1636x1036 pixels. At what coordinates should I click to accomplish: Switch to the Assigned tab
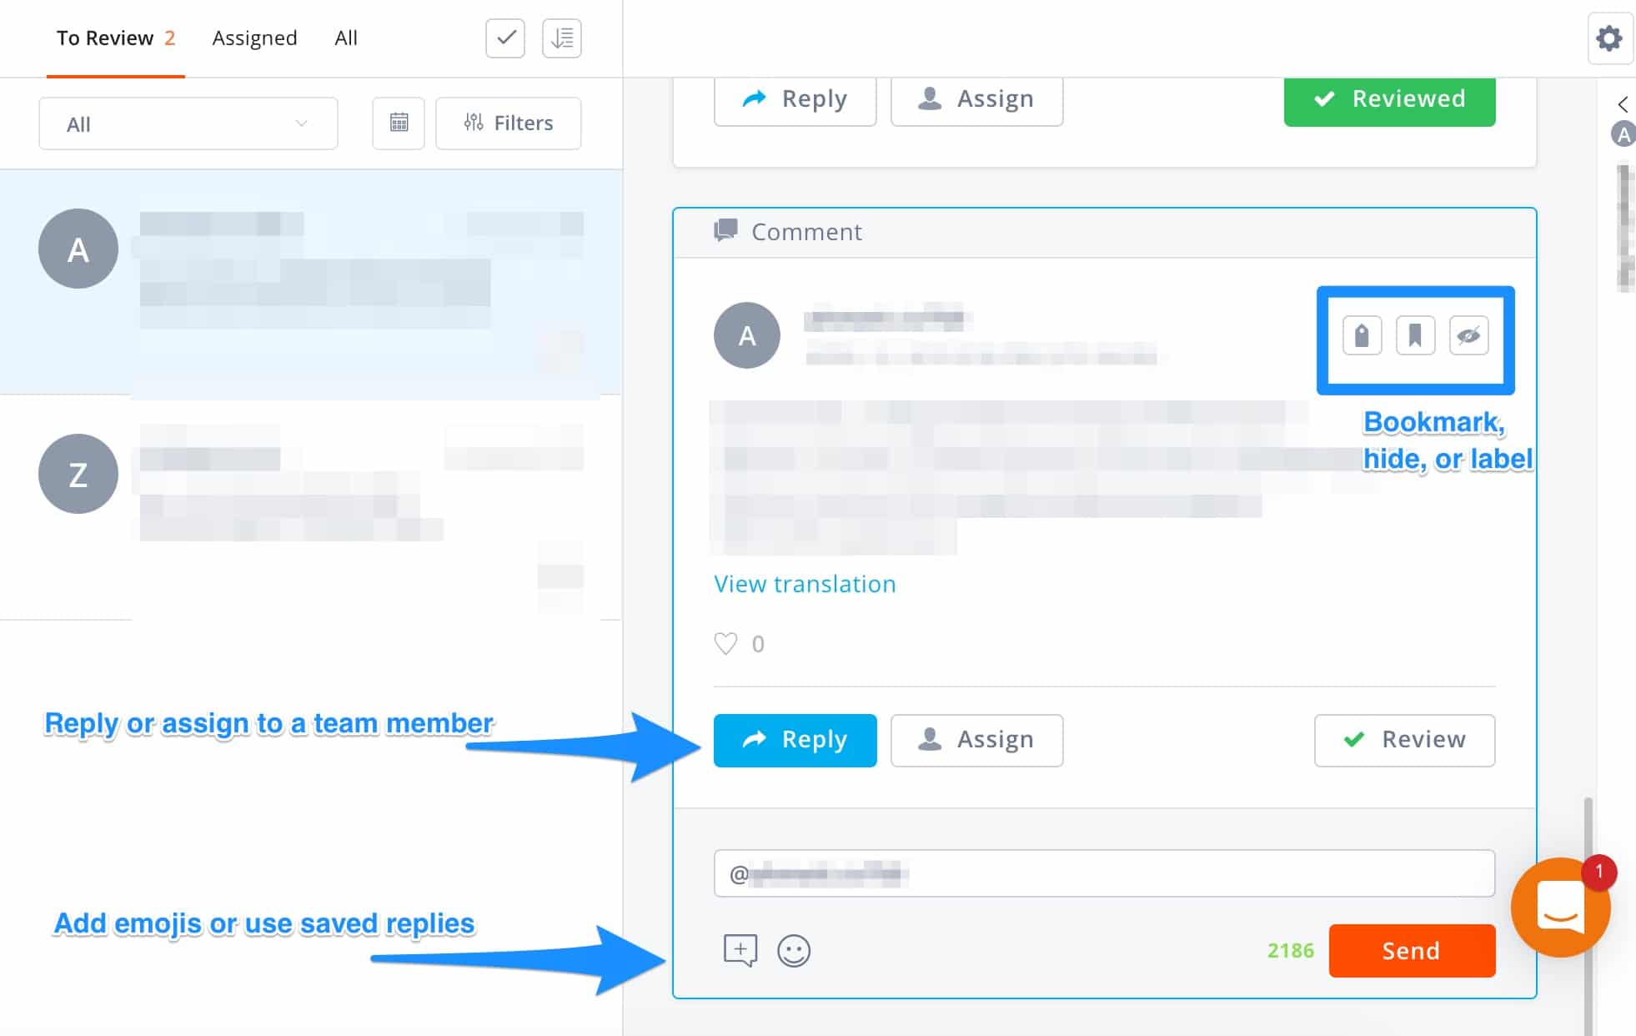click(254, 38)
